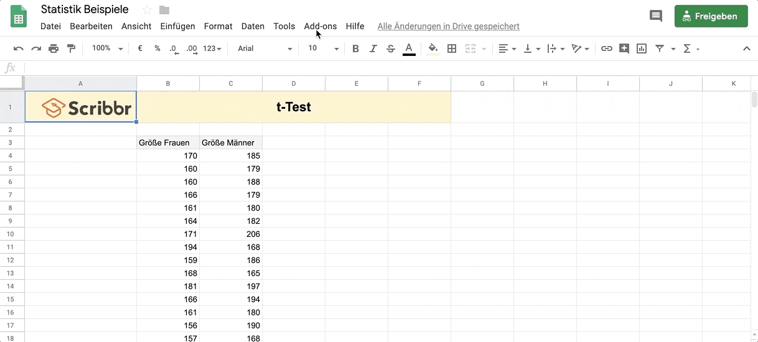
Task: Open the Daten menu
Action: pyautogui.click(x=253, y=26)
